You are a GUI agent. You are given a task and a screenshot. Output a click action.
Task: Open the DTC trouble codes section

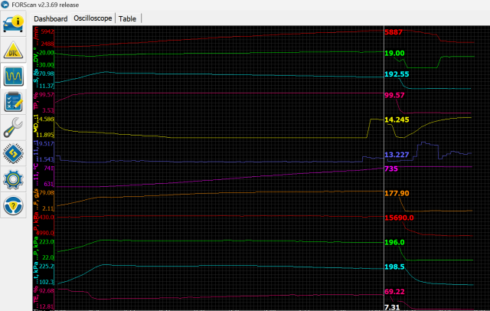(x=15, y=51)
